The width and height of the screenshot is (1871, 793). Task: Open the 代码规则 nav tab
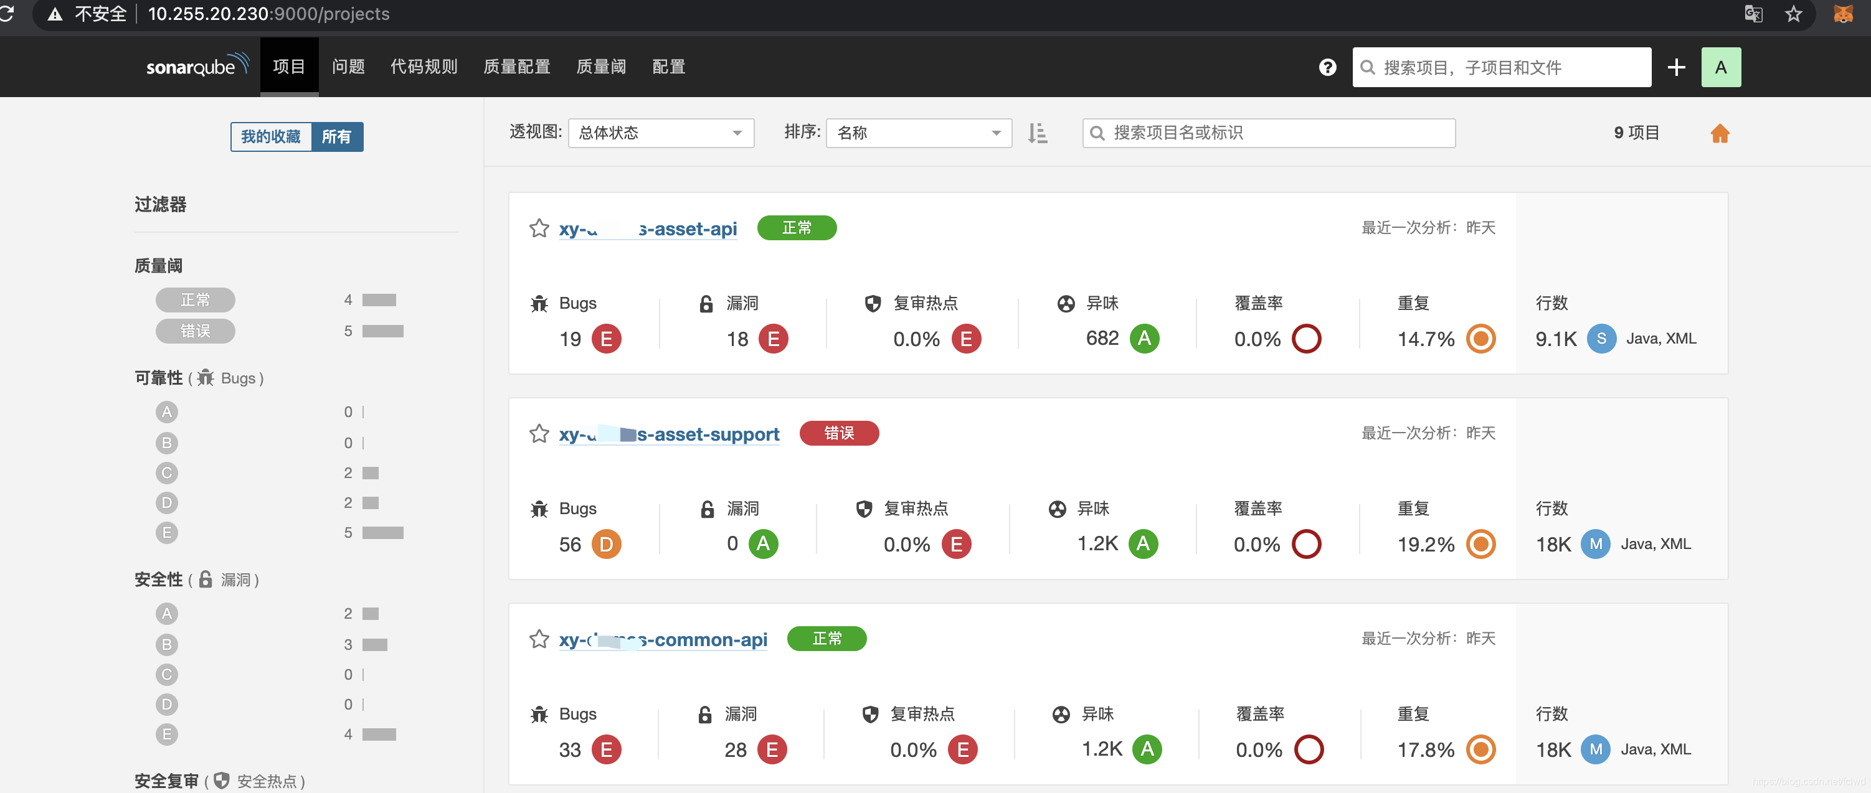pyautogui.click(x=424, y=67)
